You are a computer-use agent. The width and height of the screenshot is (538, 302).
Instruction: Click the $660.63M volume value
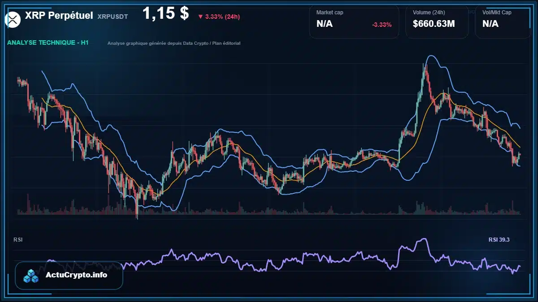pos(434,24)
